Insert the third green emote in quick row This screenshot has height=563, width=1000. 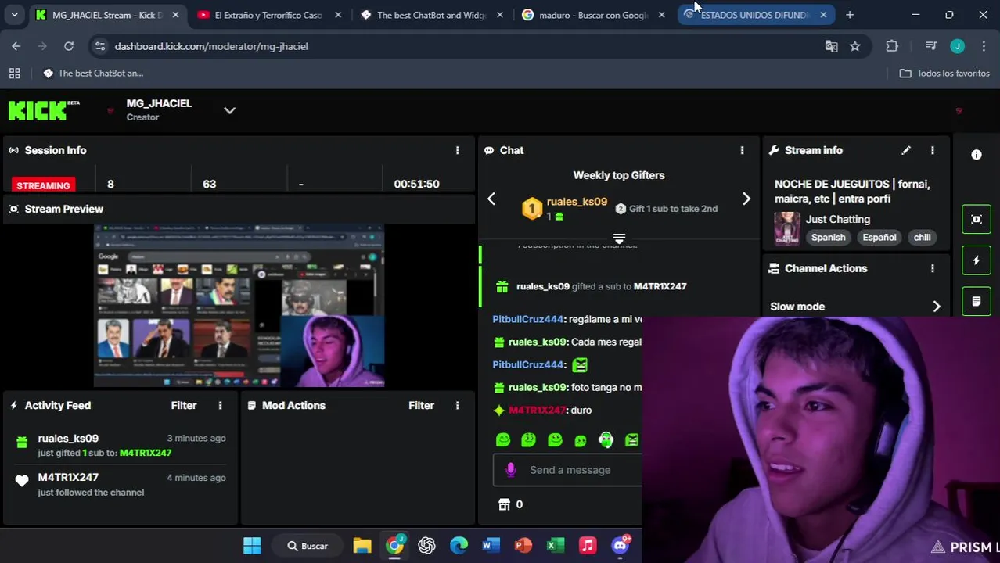tap(555, 440)
